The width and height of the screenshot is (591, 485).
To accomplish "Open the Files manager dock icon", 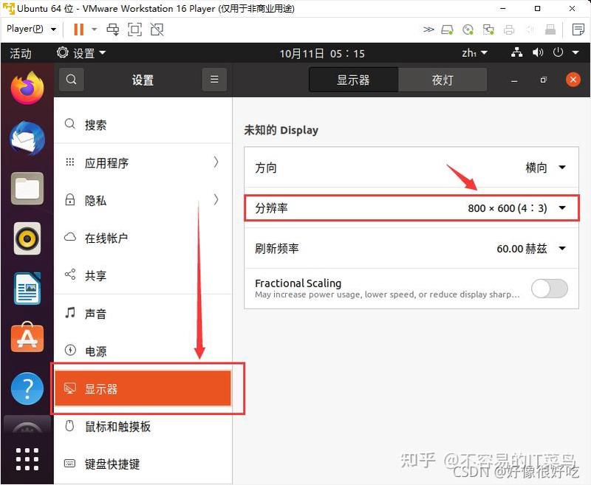I will click(27, 188).
